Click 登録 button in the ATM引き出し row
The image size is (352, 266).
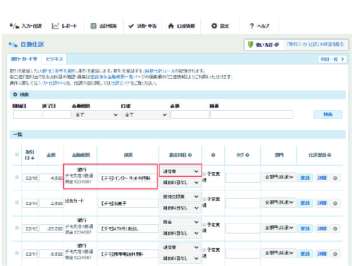point(305,228)
